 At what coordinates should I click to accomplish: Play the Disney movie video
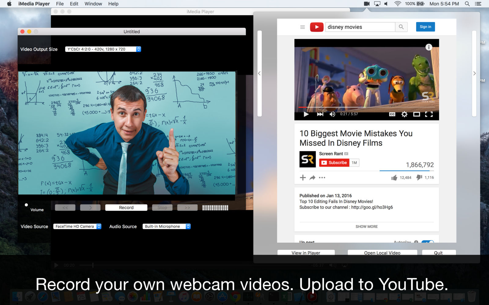[x=306, y=114]
